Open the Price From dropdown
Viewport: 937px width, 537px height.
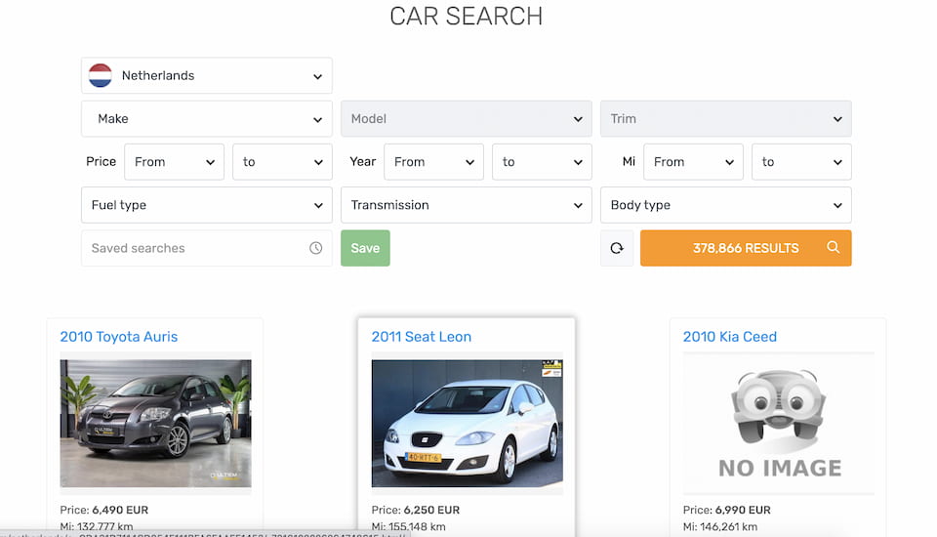point(174,162)
